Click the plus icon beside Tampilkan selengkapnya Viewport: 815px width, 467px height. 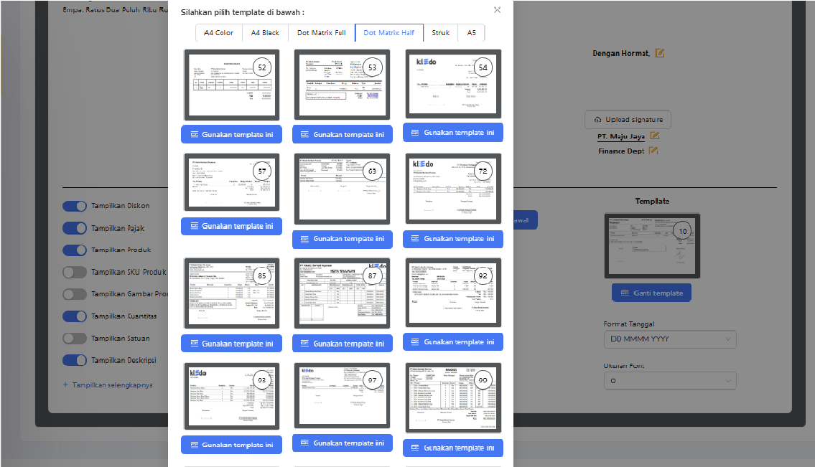[x=67, y=385]
